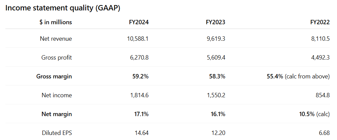Click the FY2024 column header
337x140 pixels.
(x=139, y=23)
